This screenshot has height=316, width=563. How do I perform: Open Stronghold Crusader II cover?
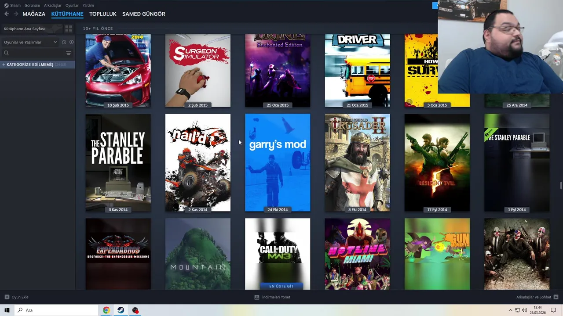357,163
